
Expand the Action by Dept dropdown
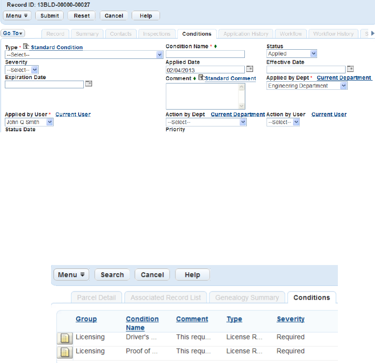coord(206,122)
